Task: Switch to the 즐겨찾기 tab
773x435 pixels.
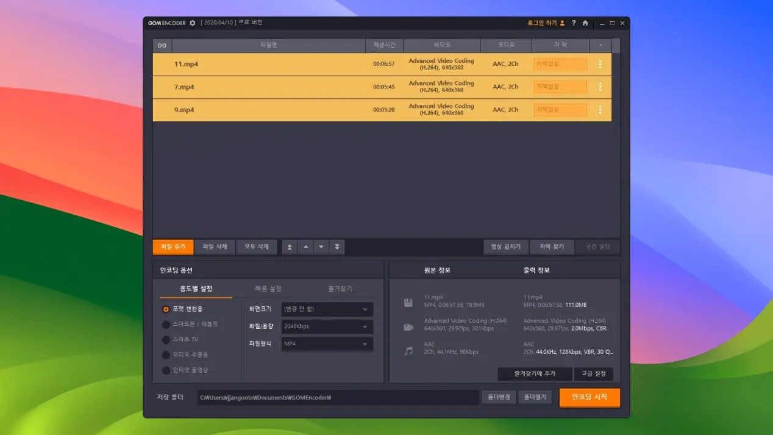Action: (x=340, y=289)
